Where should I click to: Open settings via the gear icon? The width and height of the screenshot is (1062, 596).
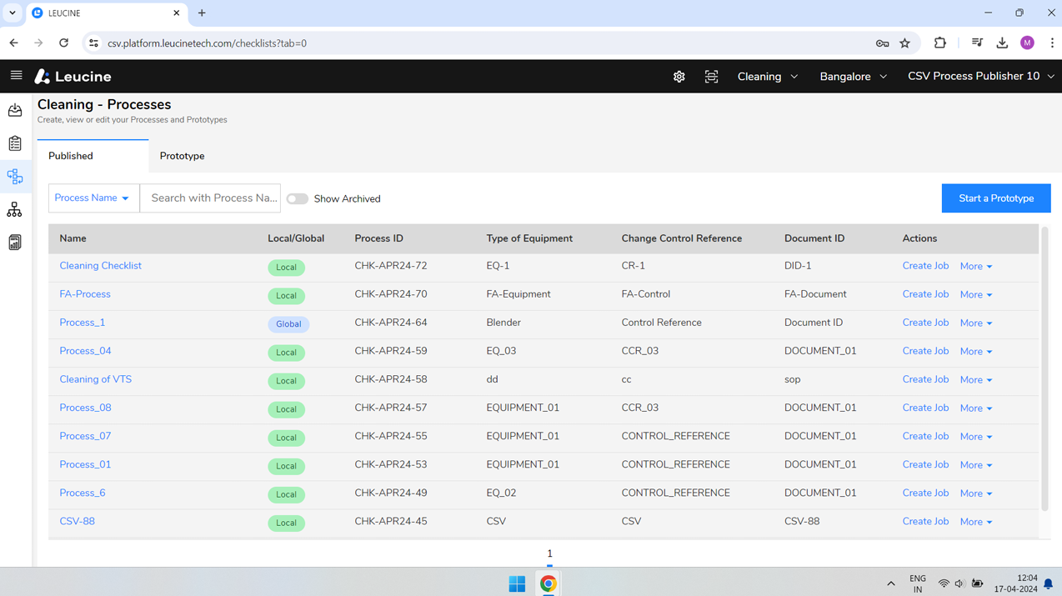pyautogui.click(x=679, y=76)
